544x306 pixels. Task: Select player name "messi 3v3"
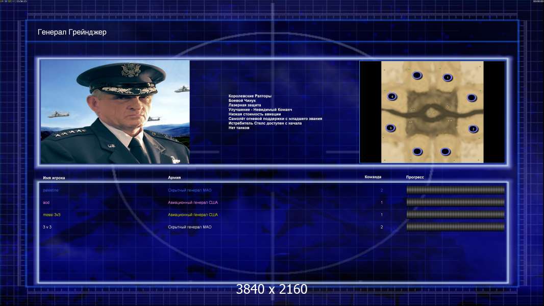(x=52, y=215)
